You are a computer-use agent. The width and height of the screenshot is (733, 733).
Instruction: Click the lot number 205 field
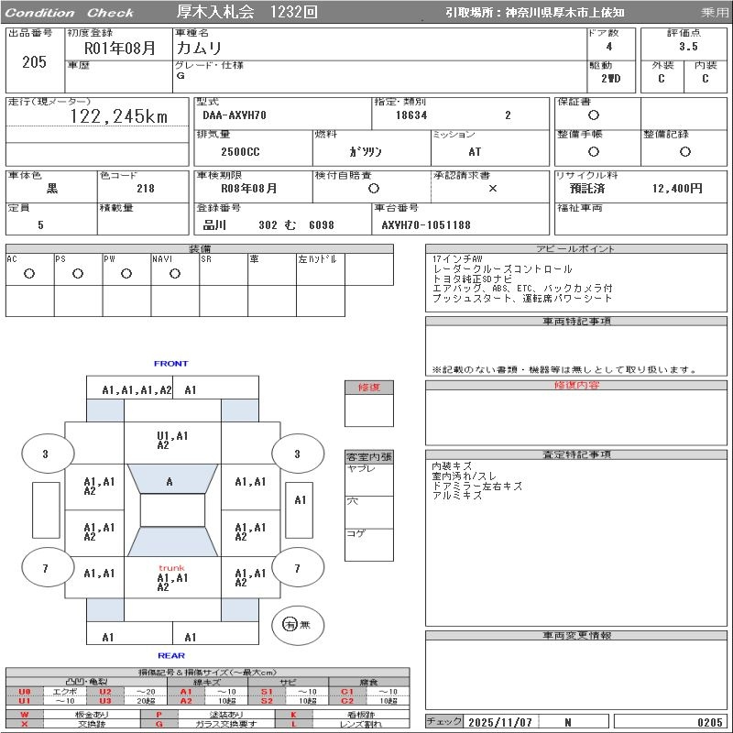click(x=34, y=62)
